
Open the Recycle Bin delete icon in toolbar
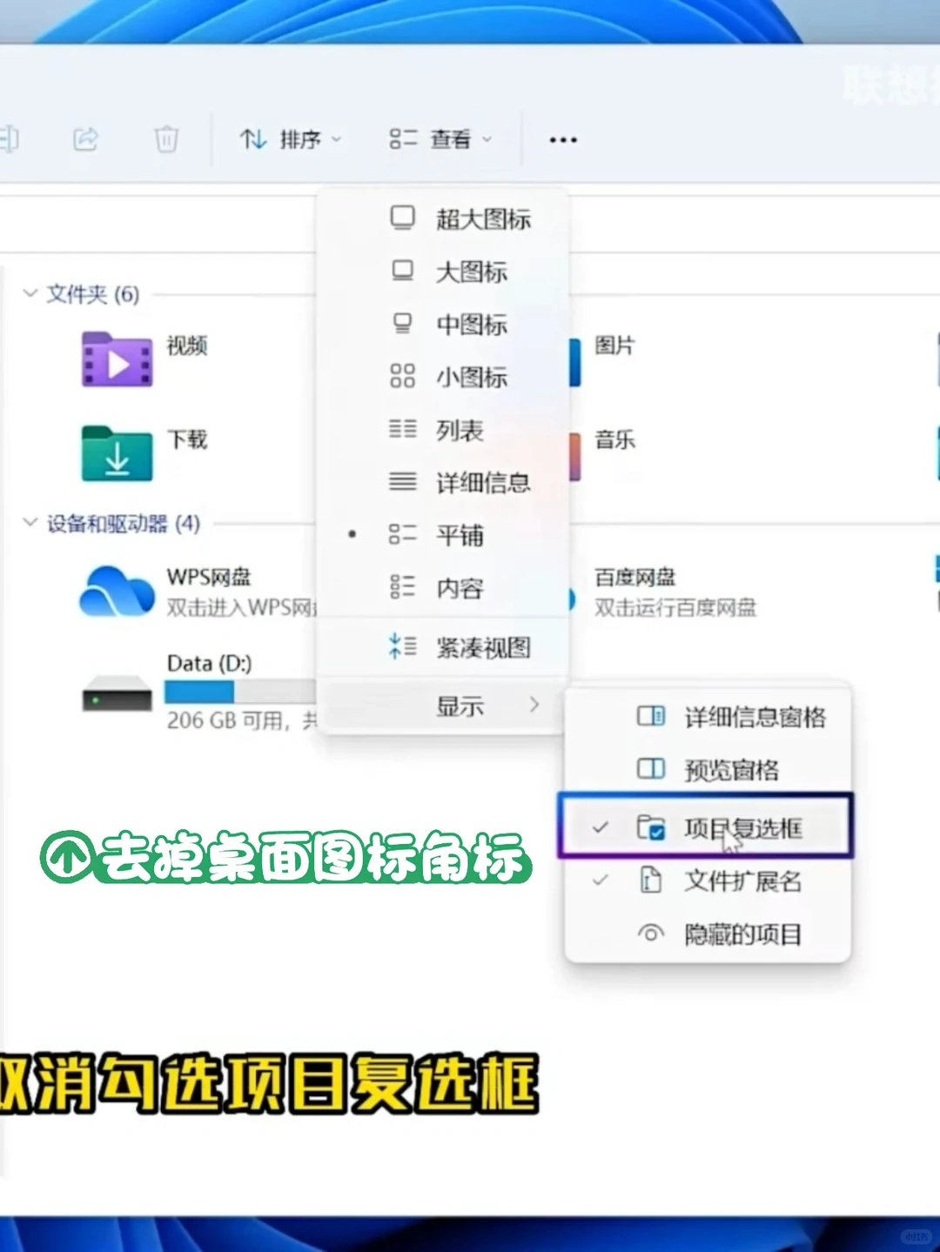coord(165,139)
